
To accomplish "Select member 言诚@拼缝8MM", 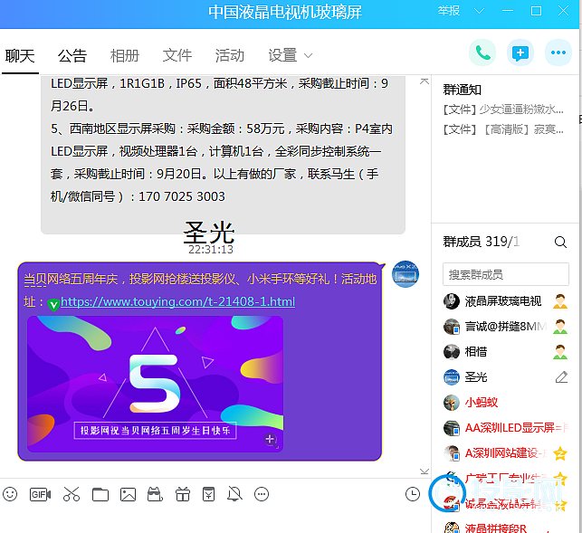I will coord(506,327).
